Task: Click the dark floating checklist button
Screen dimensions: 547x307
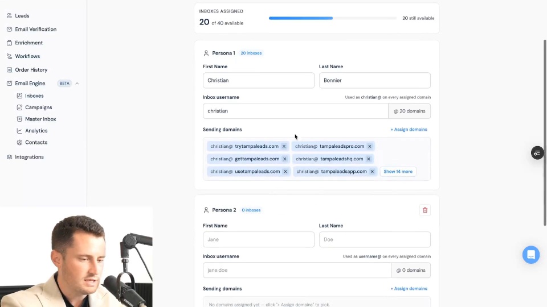Action: tap(537, 153)
